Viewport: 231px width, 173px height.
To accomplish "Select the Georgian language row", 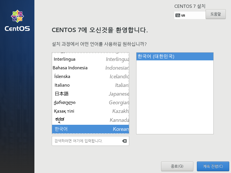I will click(90, 103).
